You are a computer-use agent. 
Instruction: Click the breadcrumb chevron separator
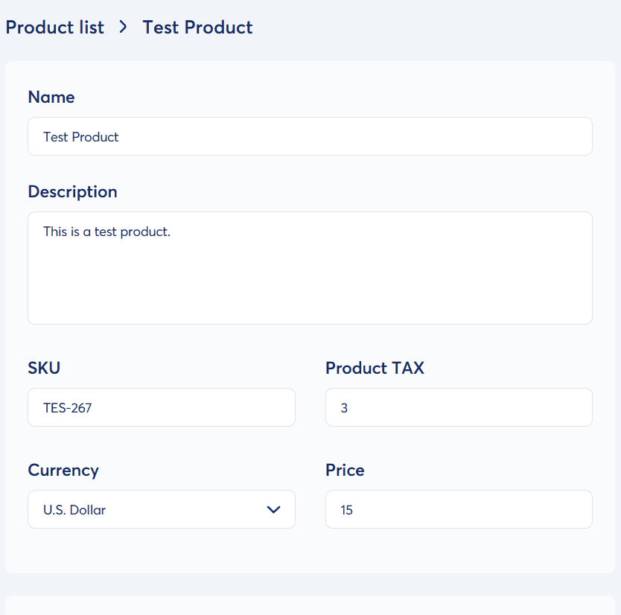[x=124, y=28]
